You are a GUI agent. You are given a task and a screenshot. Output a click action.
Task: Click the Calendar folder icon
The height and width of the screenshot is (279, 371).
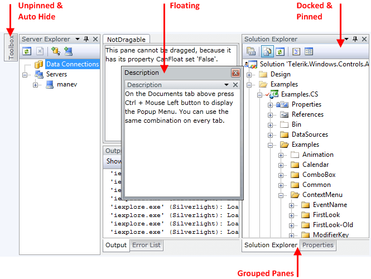[x=295, y=165]
